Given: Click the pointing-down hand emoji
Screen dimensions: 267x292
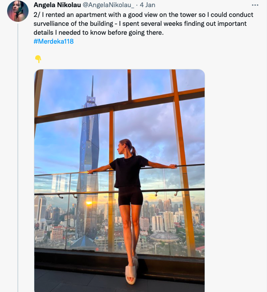Looking at the screenshot, I should (x=38, y=59).
